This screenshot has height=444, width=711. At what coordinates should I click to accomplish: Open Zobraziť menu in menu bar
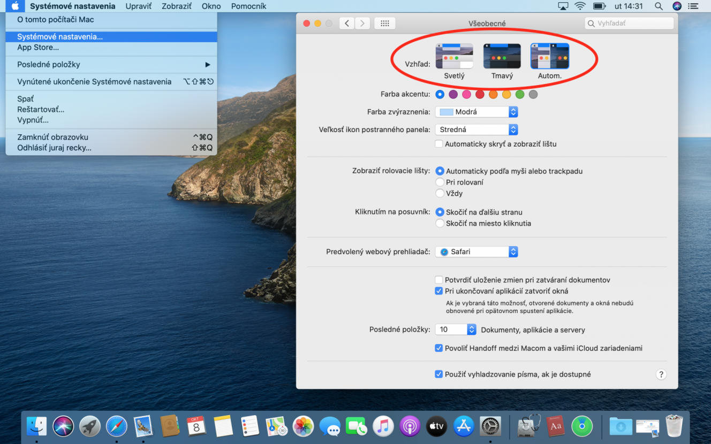177,6
